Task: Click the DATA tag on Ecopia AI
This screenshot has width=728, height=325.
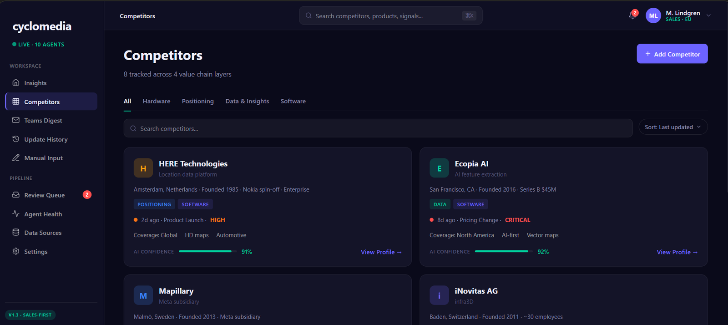Action: coord(440,204)
